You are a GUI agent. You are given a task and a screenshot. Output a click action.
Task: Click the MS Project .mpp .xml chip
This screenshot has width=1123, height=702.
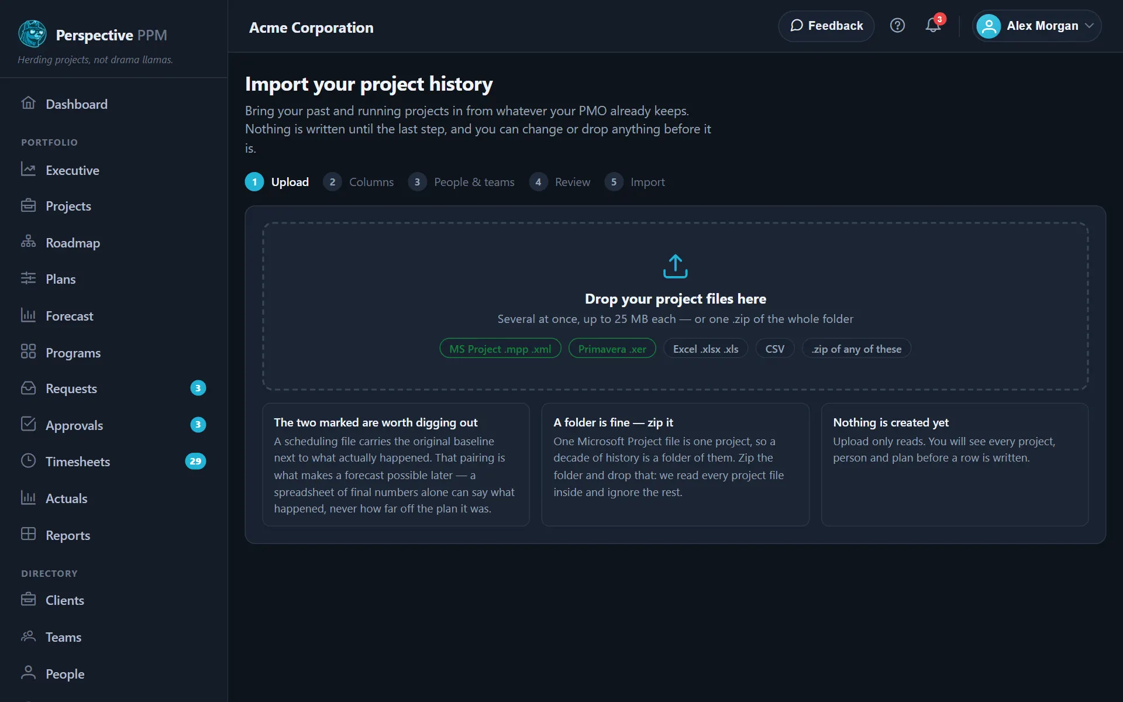[x=500, y=349]
